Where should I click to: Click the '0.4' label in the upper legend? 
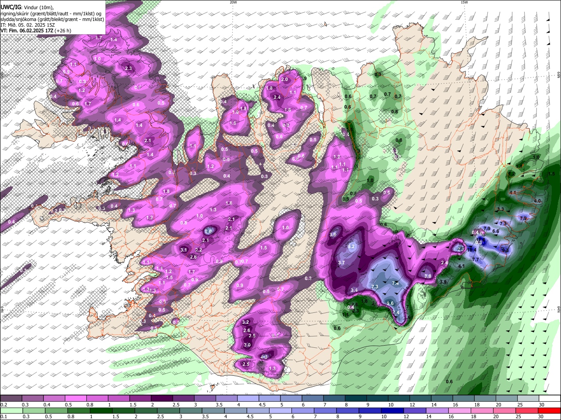(47, 405)
